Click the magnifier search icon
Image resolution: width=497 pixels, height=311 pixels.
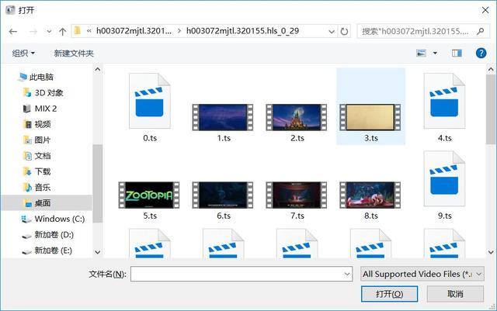(x=481, y=31)
